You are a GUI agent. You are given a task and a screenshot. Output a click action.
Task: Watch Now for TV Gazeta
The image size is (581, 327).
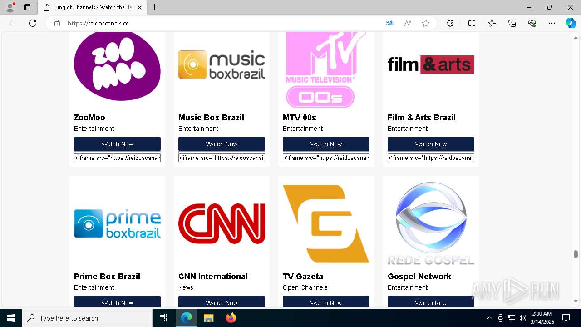326,302
